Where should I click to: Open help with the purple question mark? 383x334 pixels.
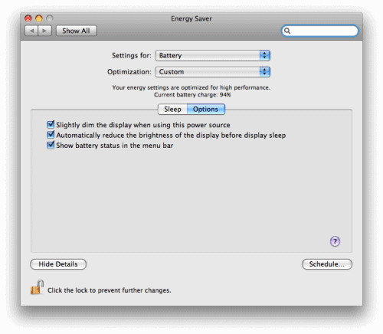335,241
